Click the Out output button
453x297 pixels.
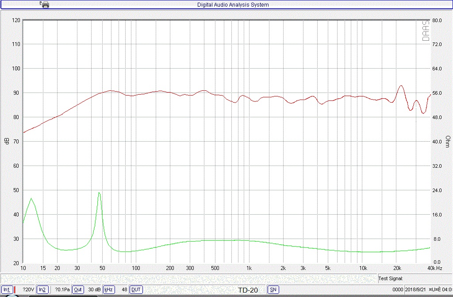78,290
